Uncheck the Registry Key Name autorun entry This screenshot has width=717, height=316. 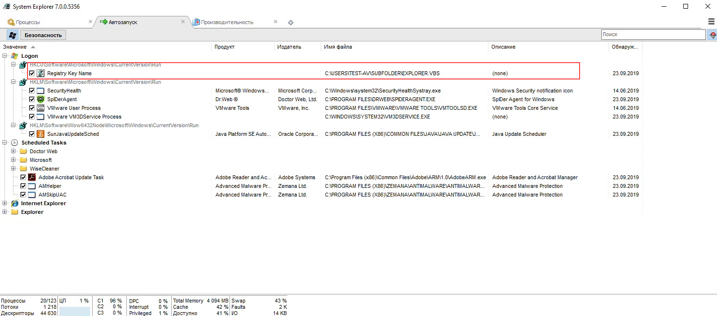click(32, 73)
